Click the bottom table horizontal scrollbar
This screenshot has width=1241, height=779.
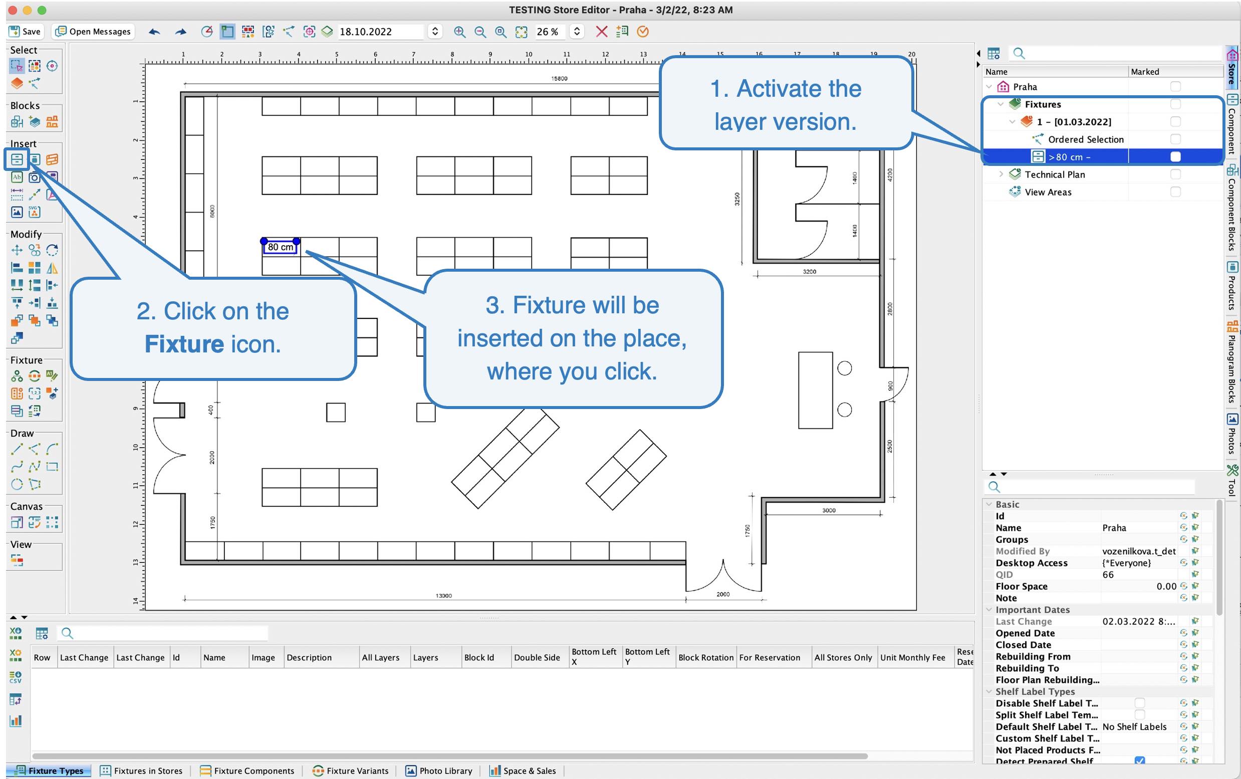click(449, 756)
